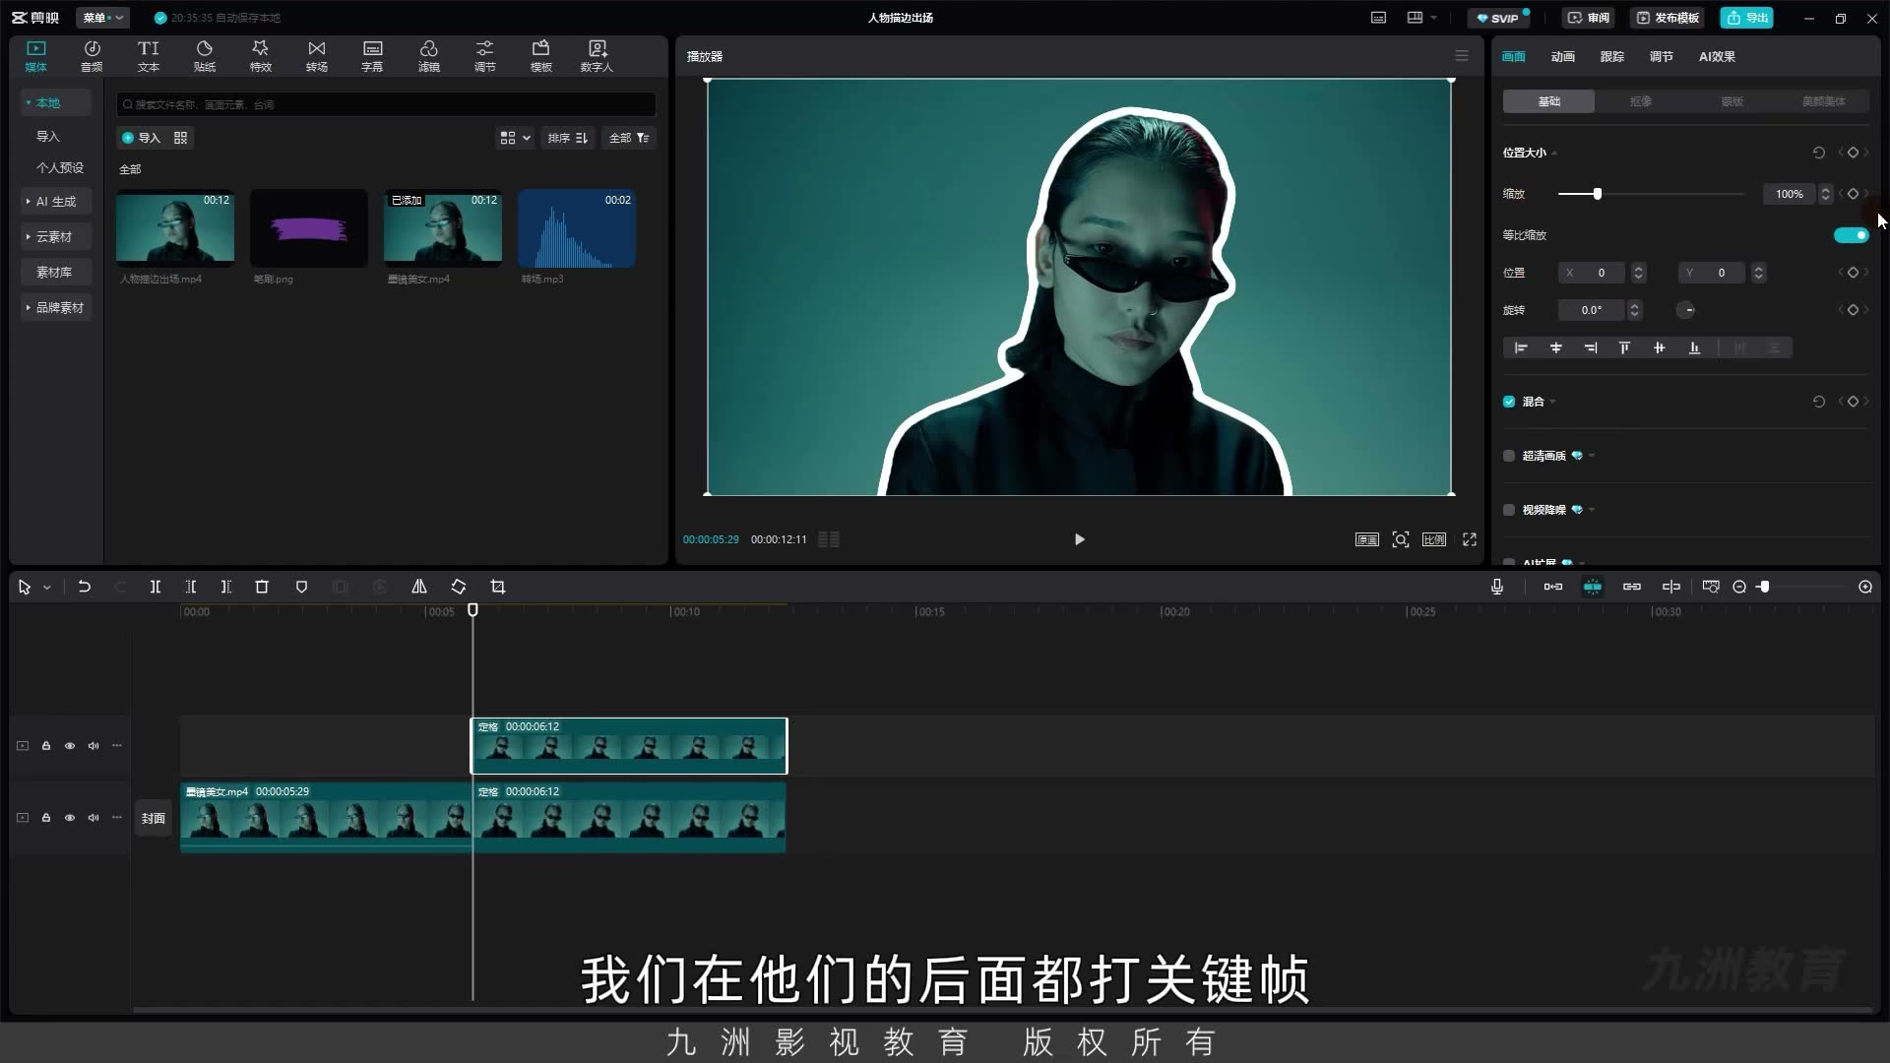The height and width of the screenshot is (1063, 1890).
Task: Click the 发布模板 publish template button
Action: (x=1668, y=18)
